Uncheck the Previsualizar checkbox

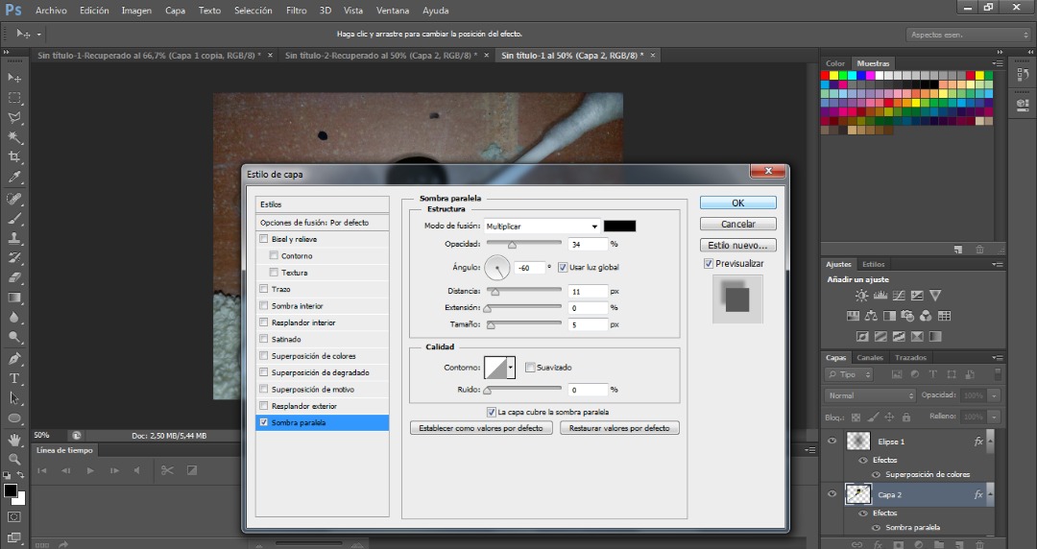(x=709, y=263)
